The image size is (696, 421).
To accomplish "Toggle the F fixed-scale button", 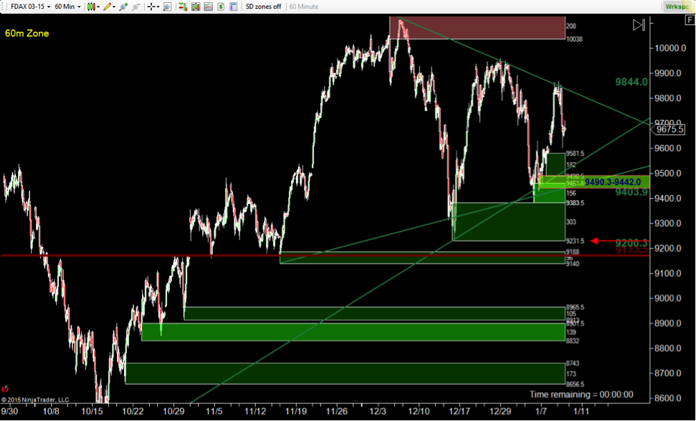I will coord(690,20).
